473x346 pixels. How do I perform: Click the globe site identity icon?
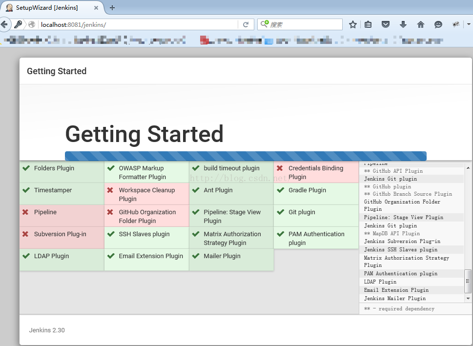point(32,25)
